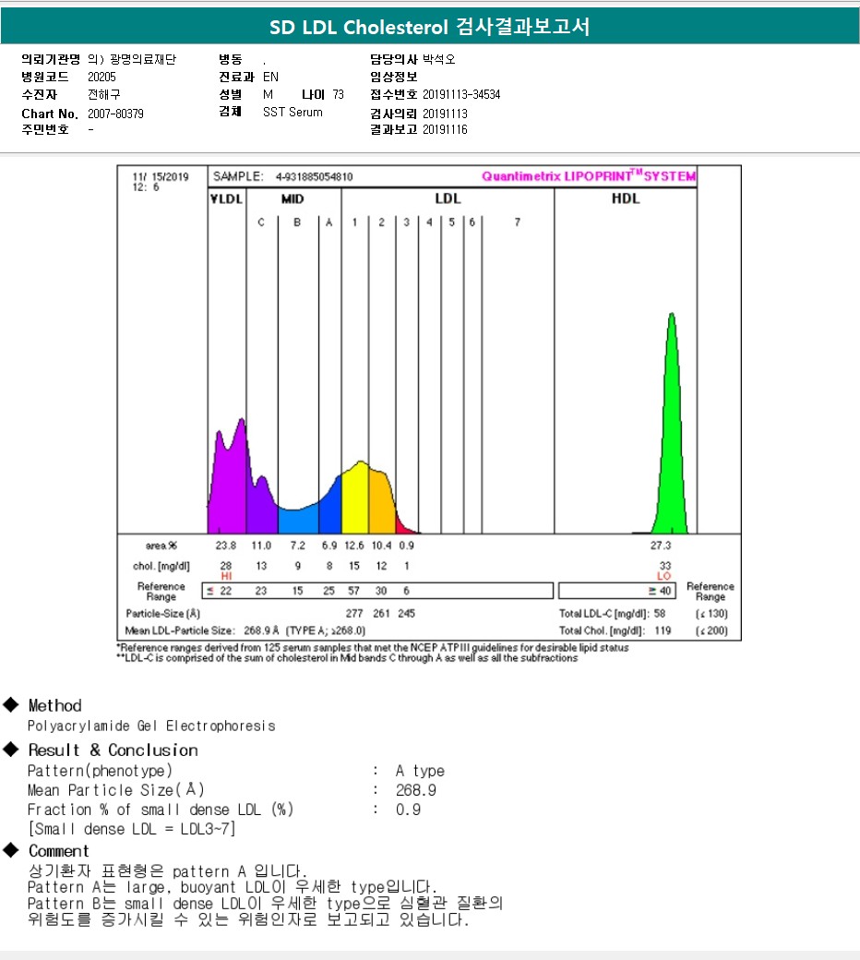
Task: Click the red HI flag under VLDL
Action: click(226, 576)
